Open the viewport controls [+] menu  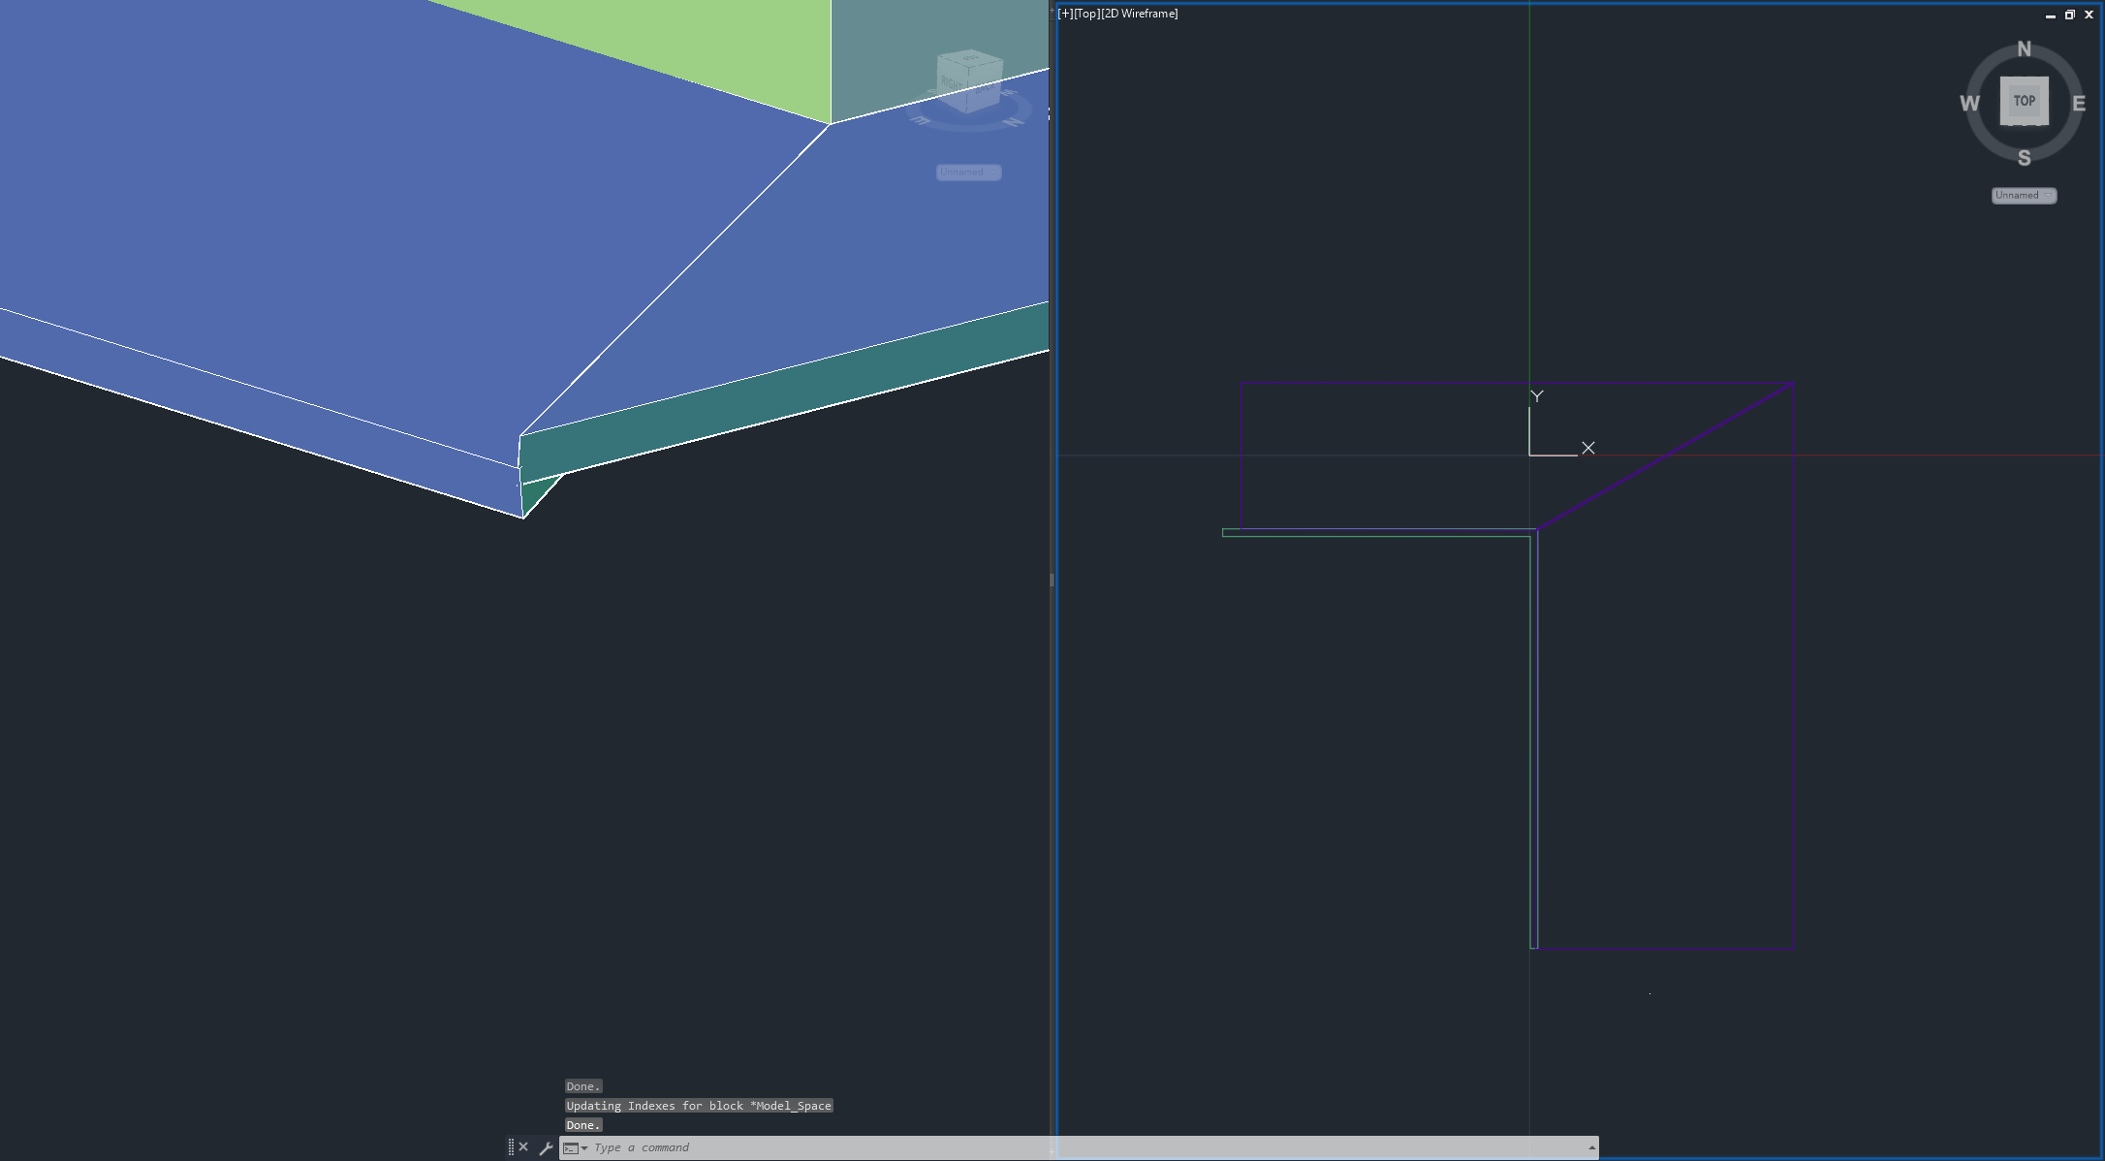tap(1064, 14)
